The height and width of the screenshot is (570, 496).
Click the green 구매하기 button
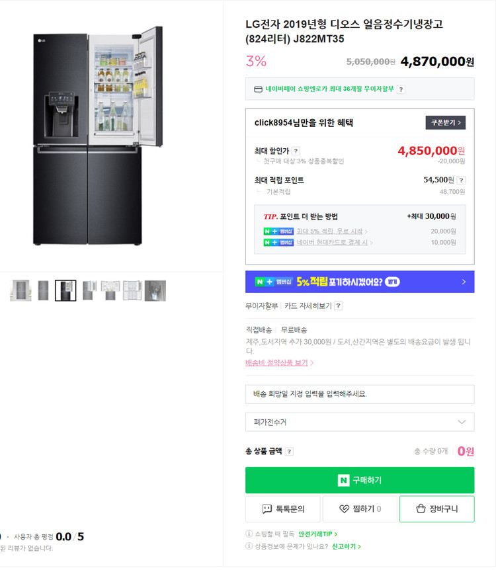[360, 481]
